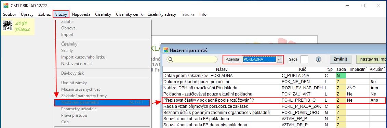The image size is (387, 128).
Task: Expand the Agenda dropdown arrow
Action: click(x=279, y=60)
